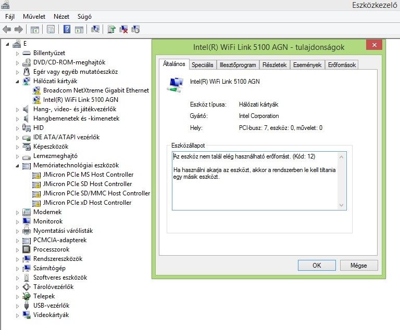Viewport: 400px width, 330px height.
Task: Expand the Billentyűzet category
Action: 17,54
